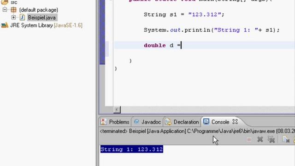Click the JRE System Library books icon
295x166 pixels.
click(x=5, y=25)
